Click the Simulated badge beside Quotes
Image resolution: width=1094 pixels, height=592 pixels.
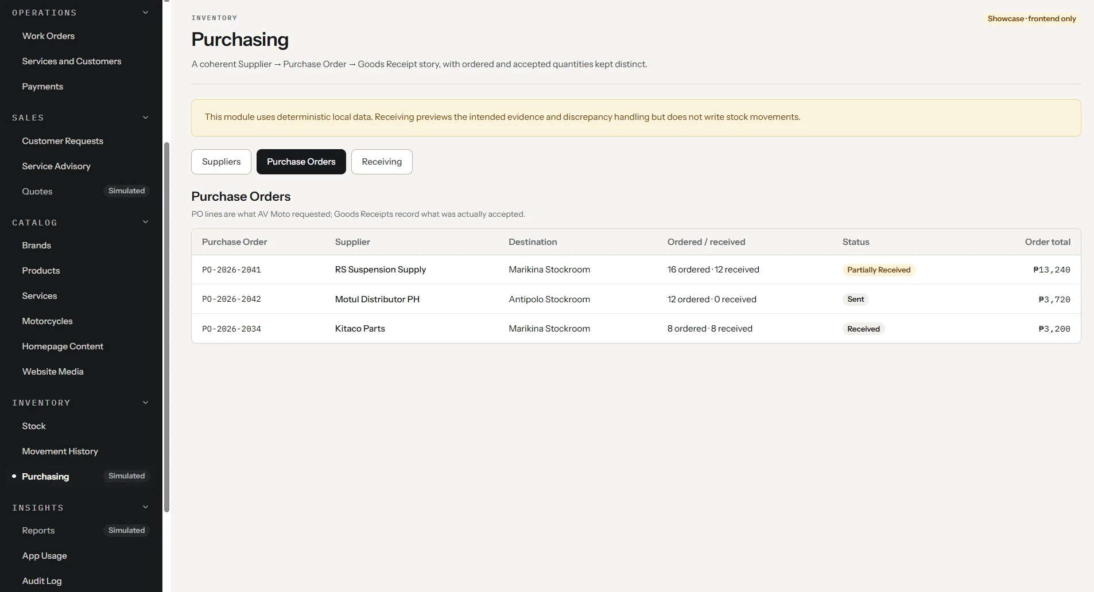pos(126,191)
